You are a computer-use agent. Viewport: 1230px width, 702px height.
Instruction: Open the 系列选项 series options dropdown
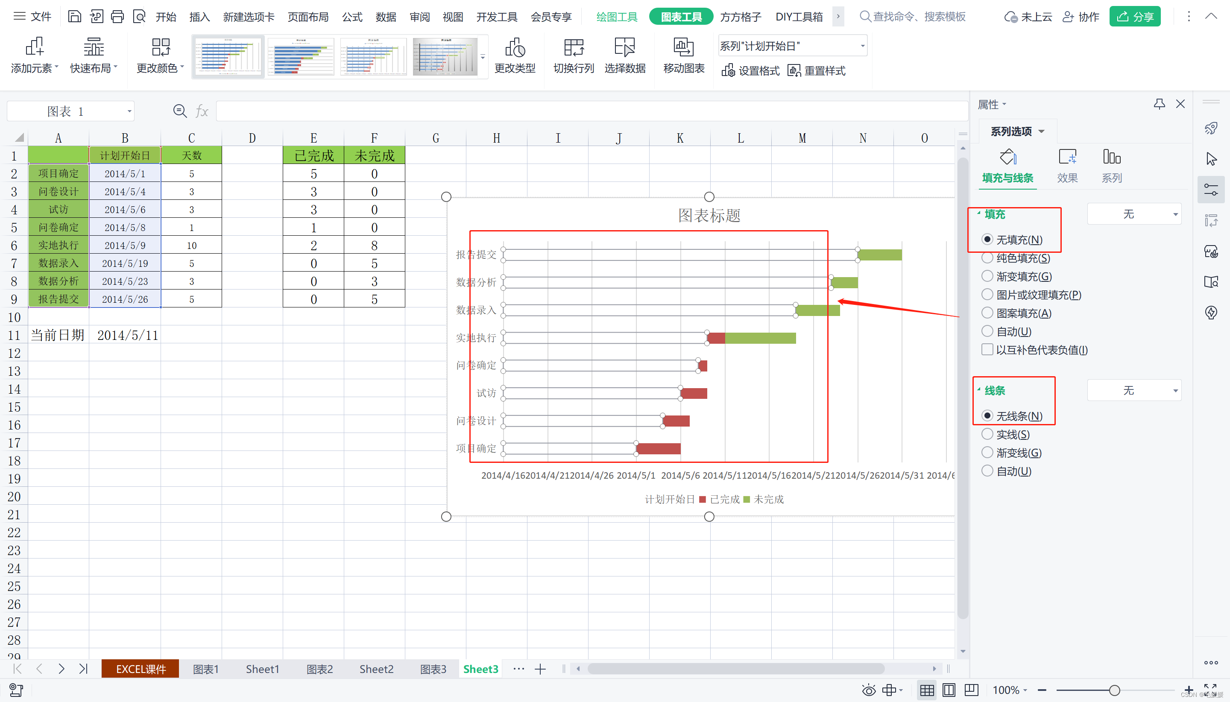(x=1017, y=131)
